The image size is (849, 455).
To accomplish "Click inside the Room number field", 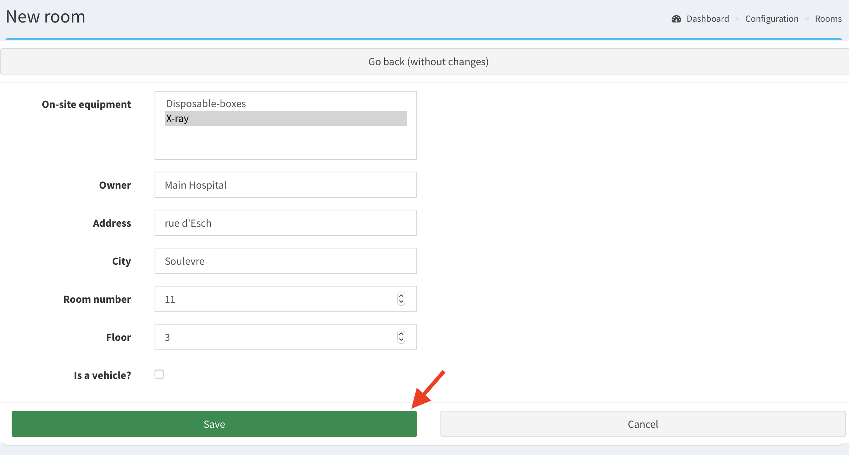I will (272, 299).
